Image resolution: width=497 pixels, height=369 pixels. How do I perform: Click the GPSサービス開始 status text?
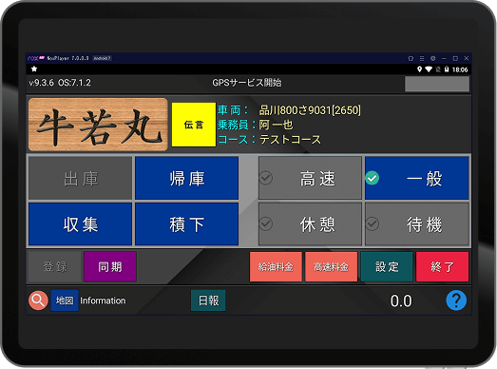pyautogui.click(x=246, y=83)
